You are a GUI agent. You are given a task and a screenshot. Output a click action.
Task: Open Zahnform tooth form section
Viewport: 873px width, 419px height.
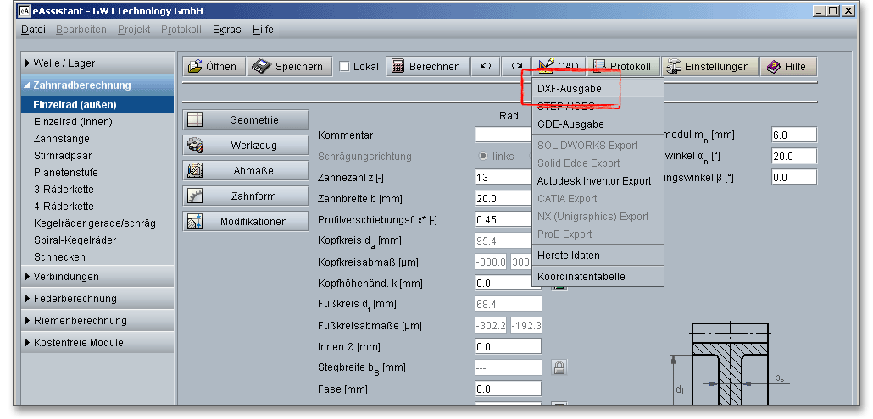point(245,196)
